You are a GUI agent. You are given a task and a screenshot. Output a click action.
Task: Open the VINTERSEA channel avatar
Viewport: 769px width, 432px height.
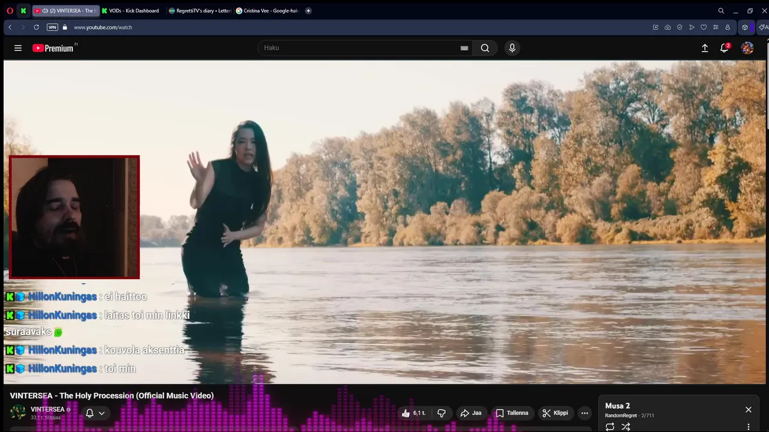(x=18, y=412)
